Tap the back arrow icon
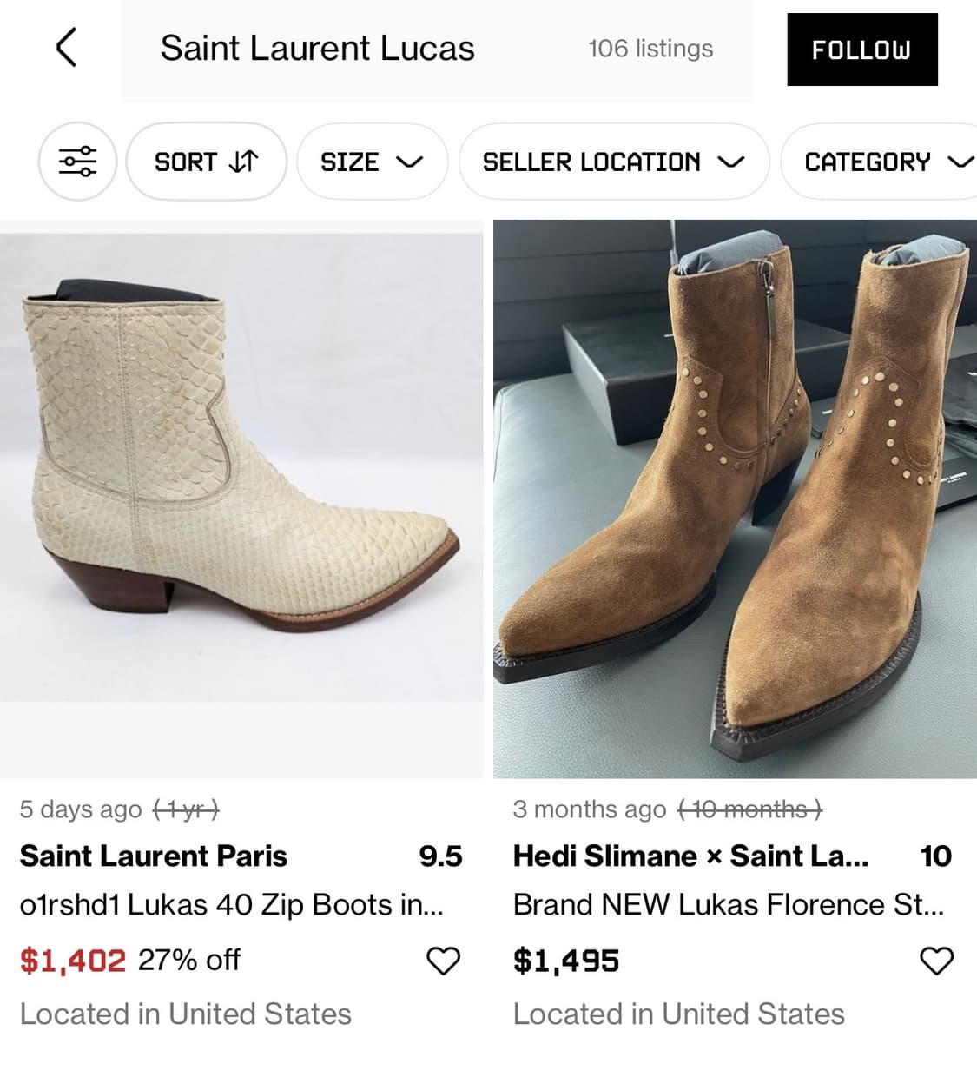 [x=67, y=48]
